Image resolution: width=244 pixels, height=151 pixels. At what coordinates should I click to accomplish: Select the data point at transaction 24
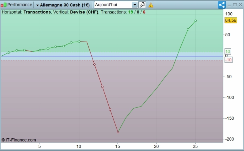[x=188, y=29]
